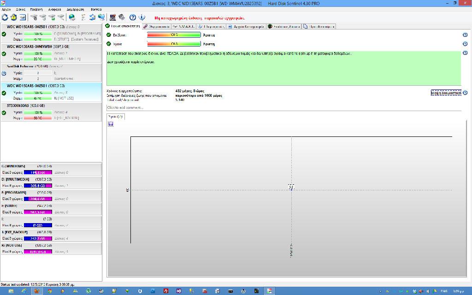The width and height of the screenshot is (472, 295).
Task: Click the help icon beside the green status text
Action: (465, 53)
